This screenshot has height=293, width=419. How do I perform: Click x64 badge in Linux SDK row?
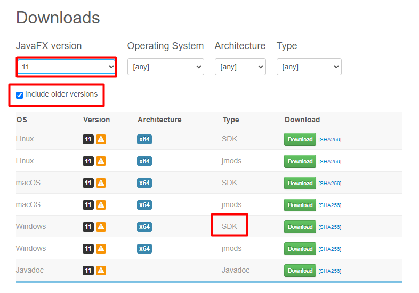[x=144, y=139]
